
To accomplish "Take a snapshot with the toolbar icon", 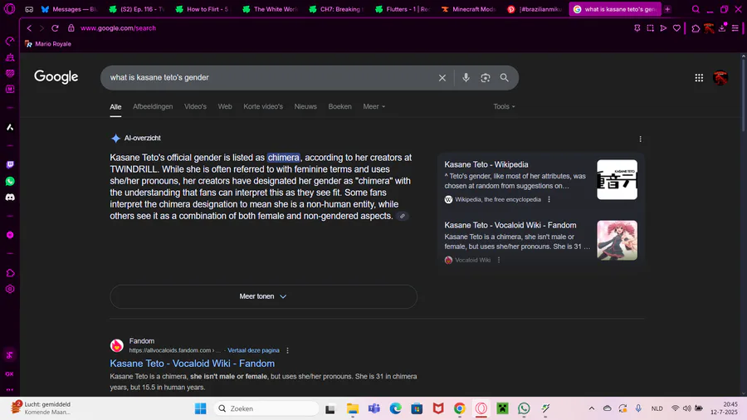I will click(x=650, y=28).
